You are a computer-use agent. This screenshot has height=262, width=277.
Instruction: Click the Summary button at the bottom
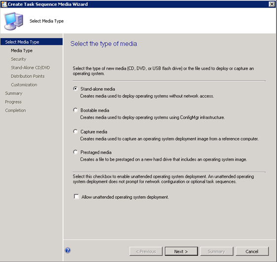pyautogui.click(x=217, y=251)
